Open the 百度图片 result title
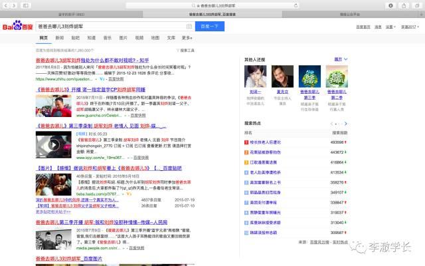Viewport: 425px width, 266px height. [x=69, y=259]
